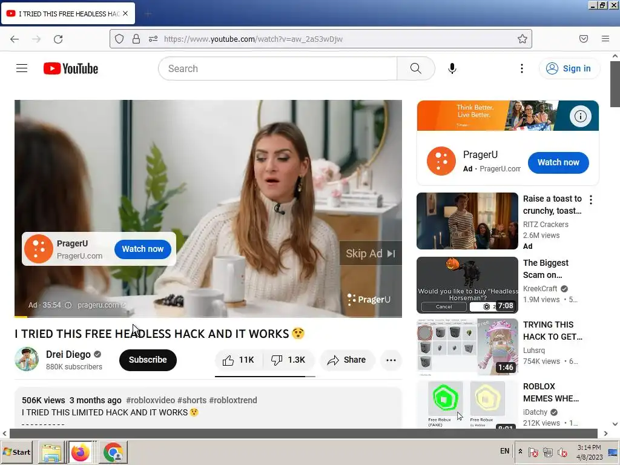620x465 pixels.
Task: Open options menu for RITZ Crackers ad
Action: click(591, 200)
